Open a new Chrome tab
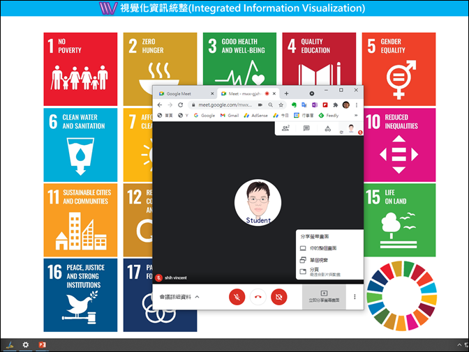This screenshot has height=352, width=469. pos(286,94)
